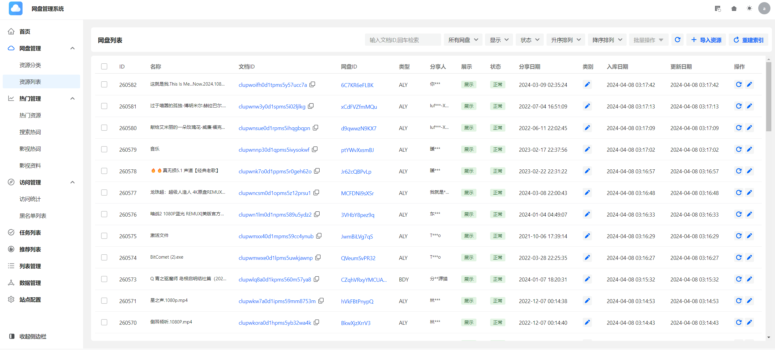Open the 降序排列 sort dropdown
Screen dimensions: 775x350
[607, 40]
